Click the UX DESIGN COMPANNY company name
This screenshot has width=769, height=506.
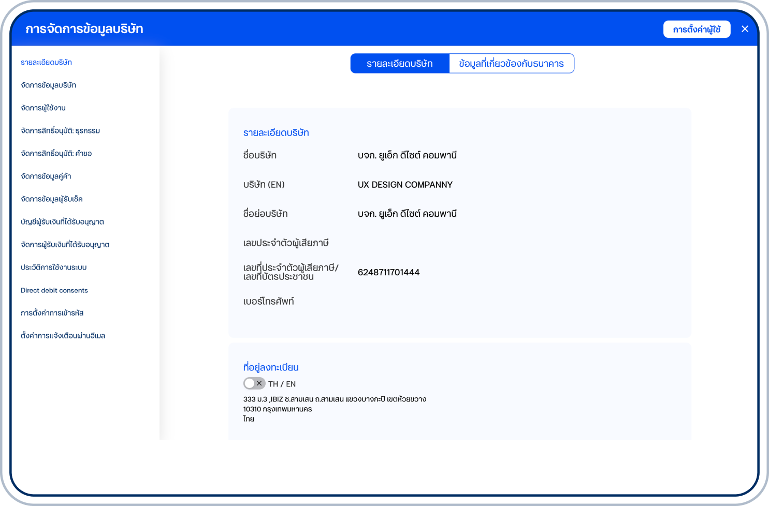pyautogui.click(x=405, y=185)
